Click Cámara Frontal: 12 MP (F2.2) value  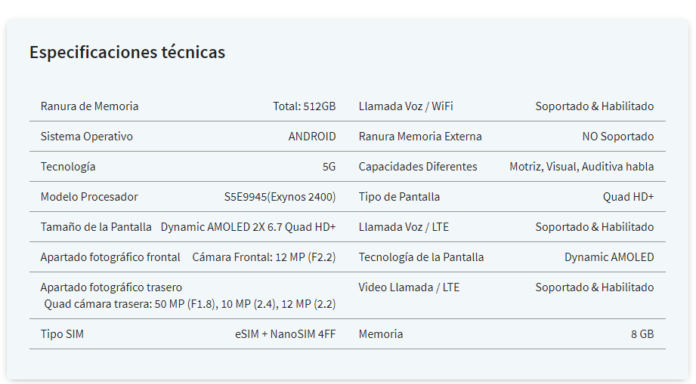[264, 257]
